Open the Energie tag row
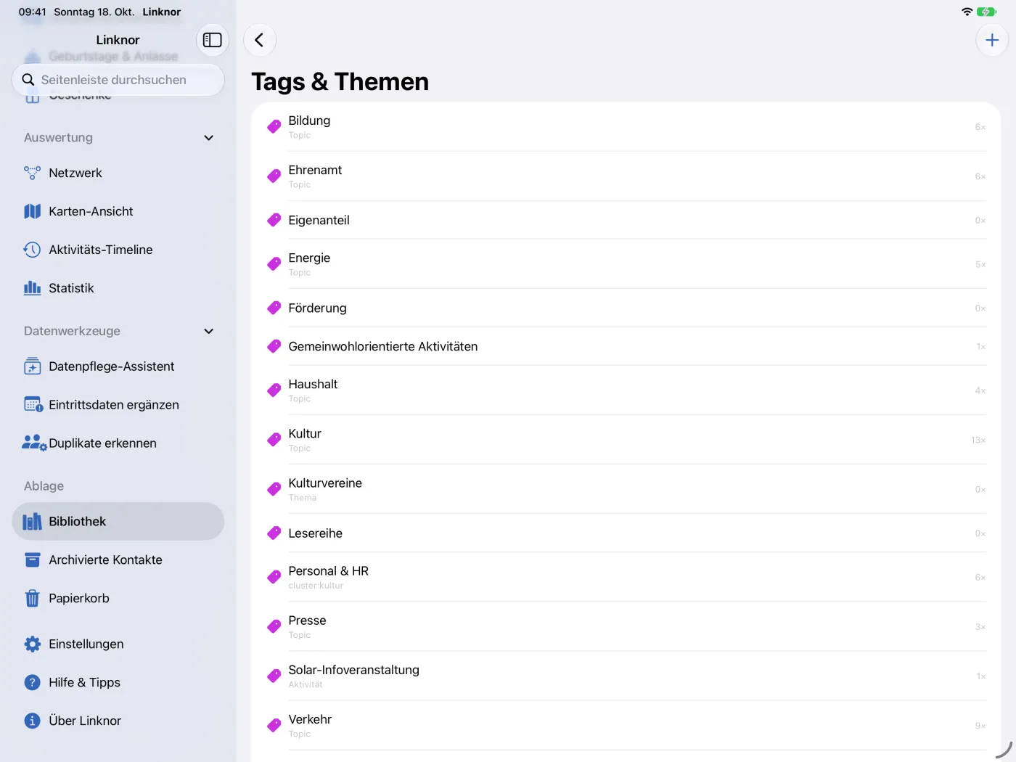1016x762 pixels. tap(626, 264)
